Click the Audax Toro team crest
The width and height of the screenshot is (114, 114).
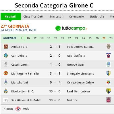pos(6,46)
